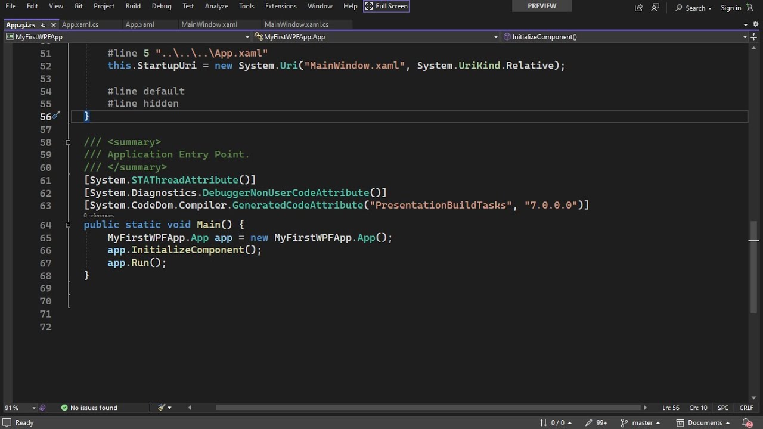Toggle Full Screen mode
This screenshot has height=429, width=763.
pos(386,6)
